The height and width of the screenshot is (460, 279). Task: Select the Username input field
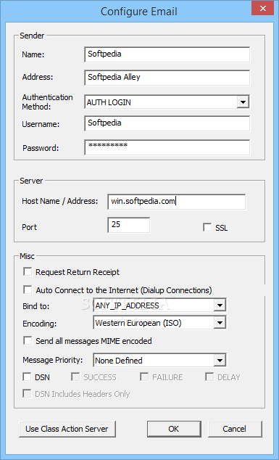click(167, 123)
